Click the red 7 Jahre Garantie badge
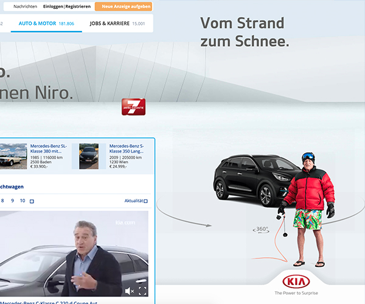365x304 pixels. 133,107
